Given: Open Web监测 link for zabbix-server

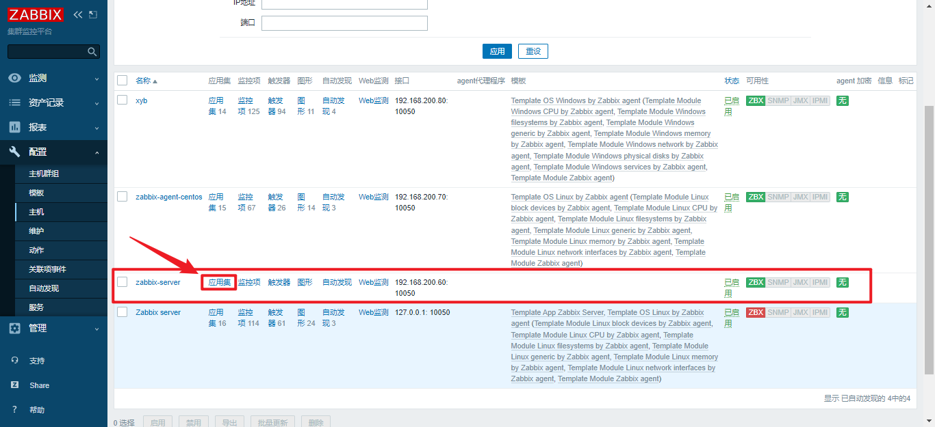Looking at the screenshot, I should point(374,282).
